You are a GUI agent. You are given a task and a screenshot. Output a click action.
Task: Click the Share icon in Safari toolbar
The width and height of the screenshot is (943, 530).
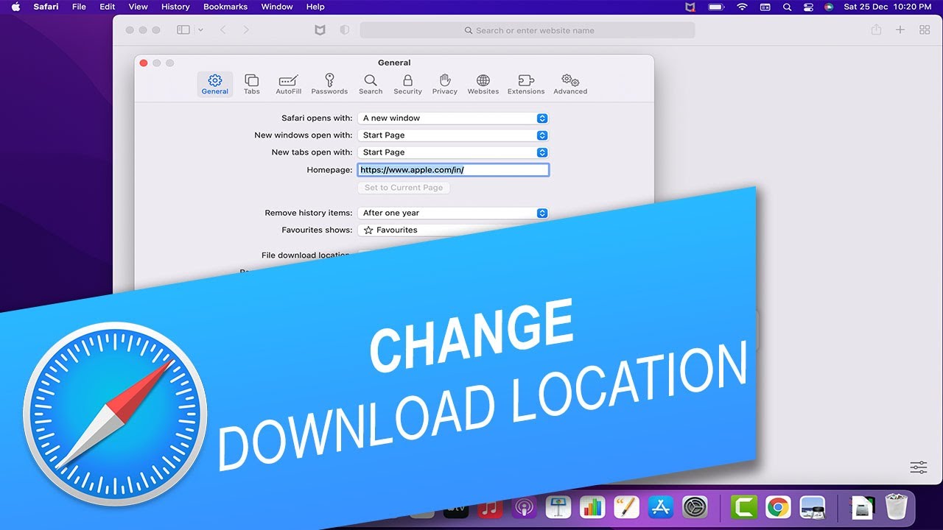[876, 30]
